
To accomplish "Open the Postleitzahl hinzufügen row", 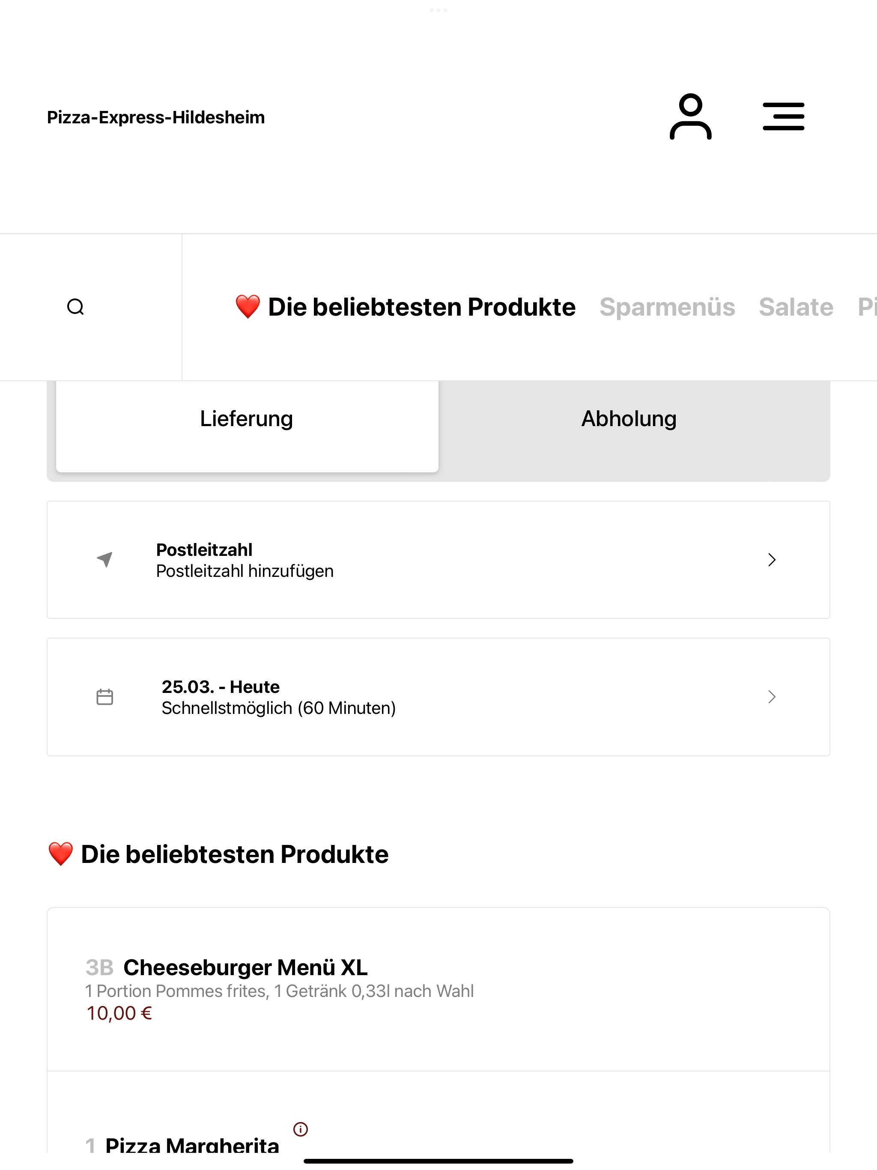I will pyautogui.click(x=438, y=560).
